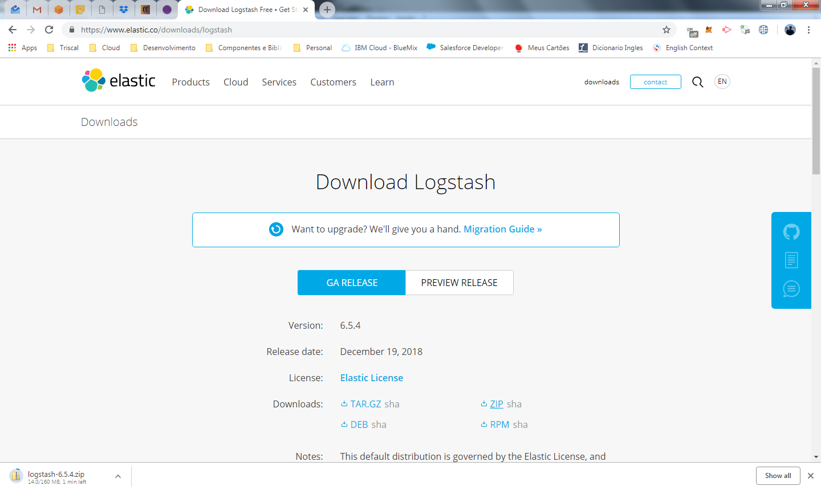Select the GA RELEASE tab
Screen dimensions: 821x490
[x=352, y=283]
